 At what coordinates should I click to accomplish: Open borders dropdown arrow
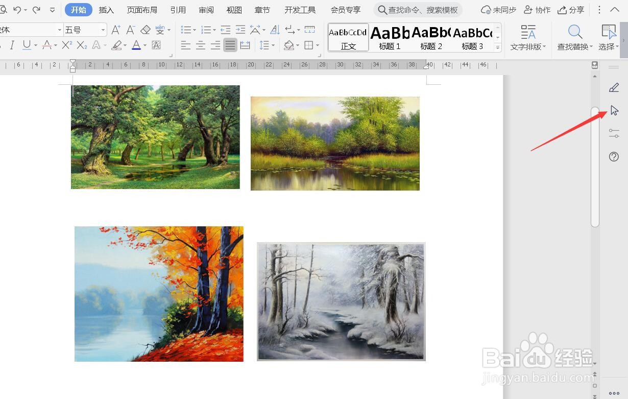(318, 45)
